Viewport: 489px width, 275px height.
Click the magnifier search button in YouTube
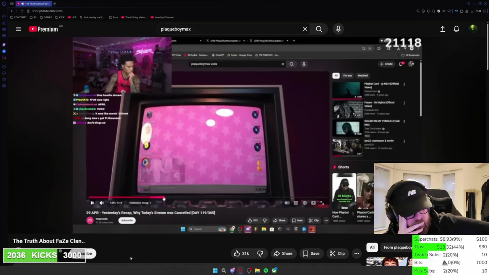click(319, 29)
